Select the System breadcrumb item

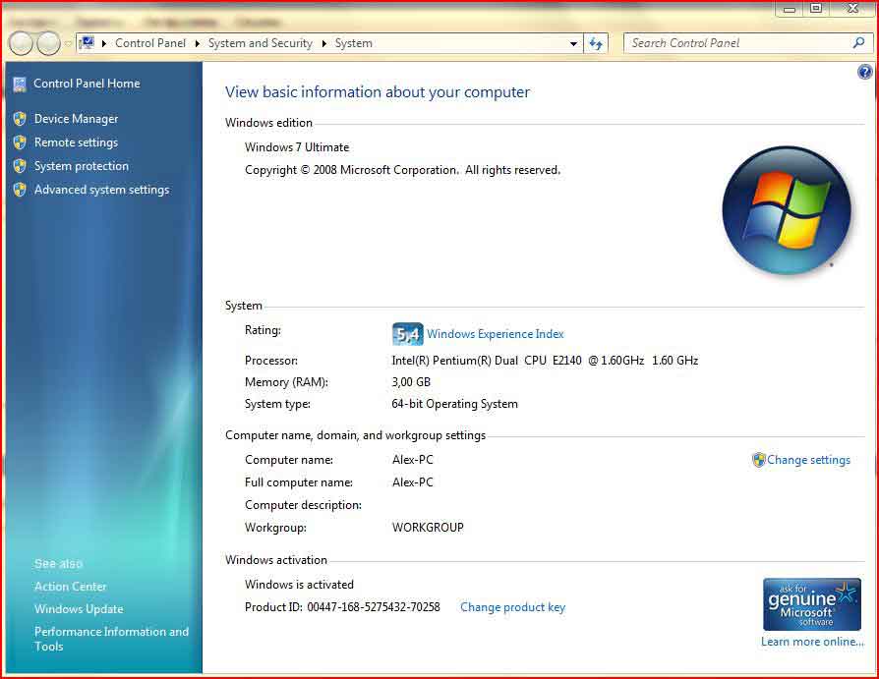354,43
